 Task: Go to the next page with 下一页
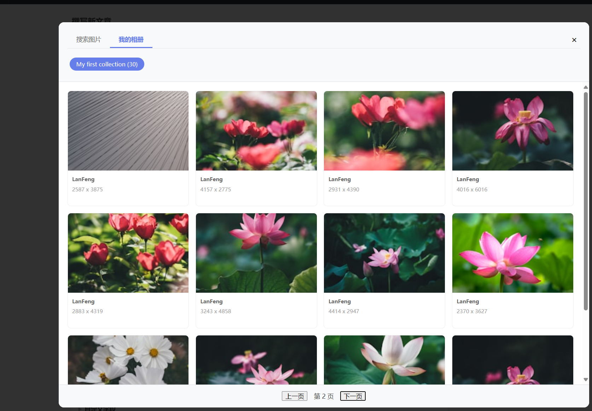pos(353,396)
